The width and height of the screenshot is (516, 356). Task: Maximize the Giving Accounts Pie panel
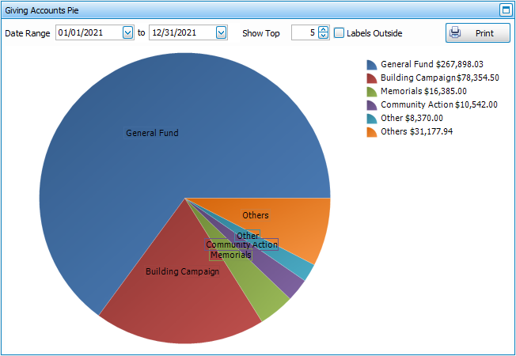506,10
